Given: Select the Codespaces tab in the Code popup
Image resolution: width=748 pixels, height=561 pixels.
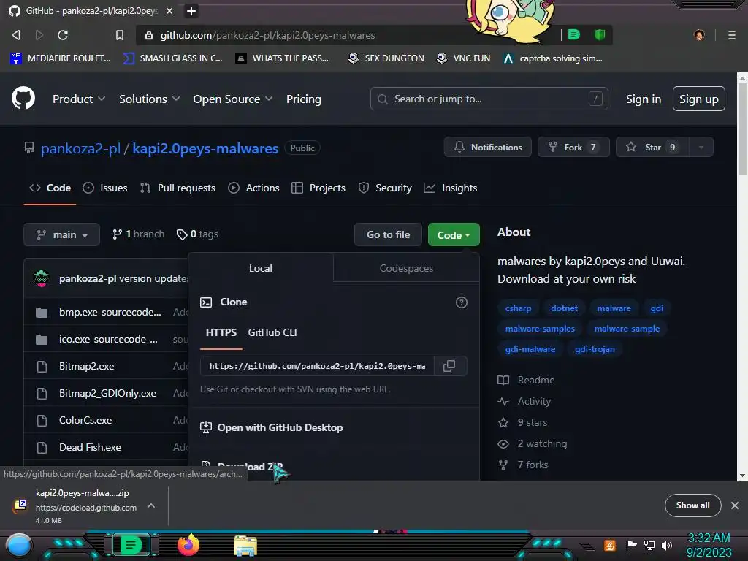Looking at the screenshot, I should [406, 268].
